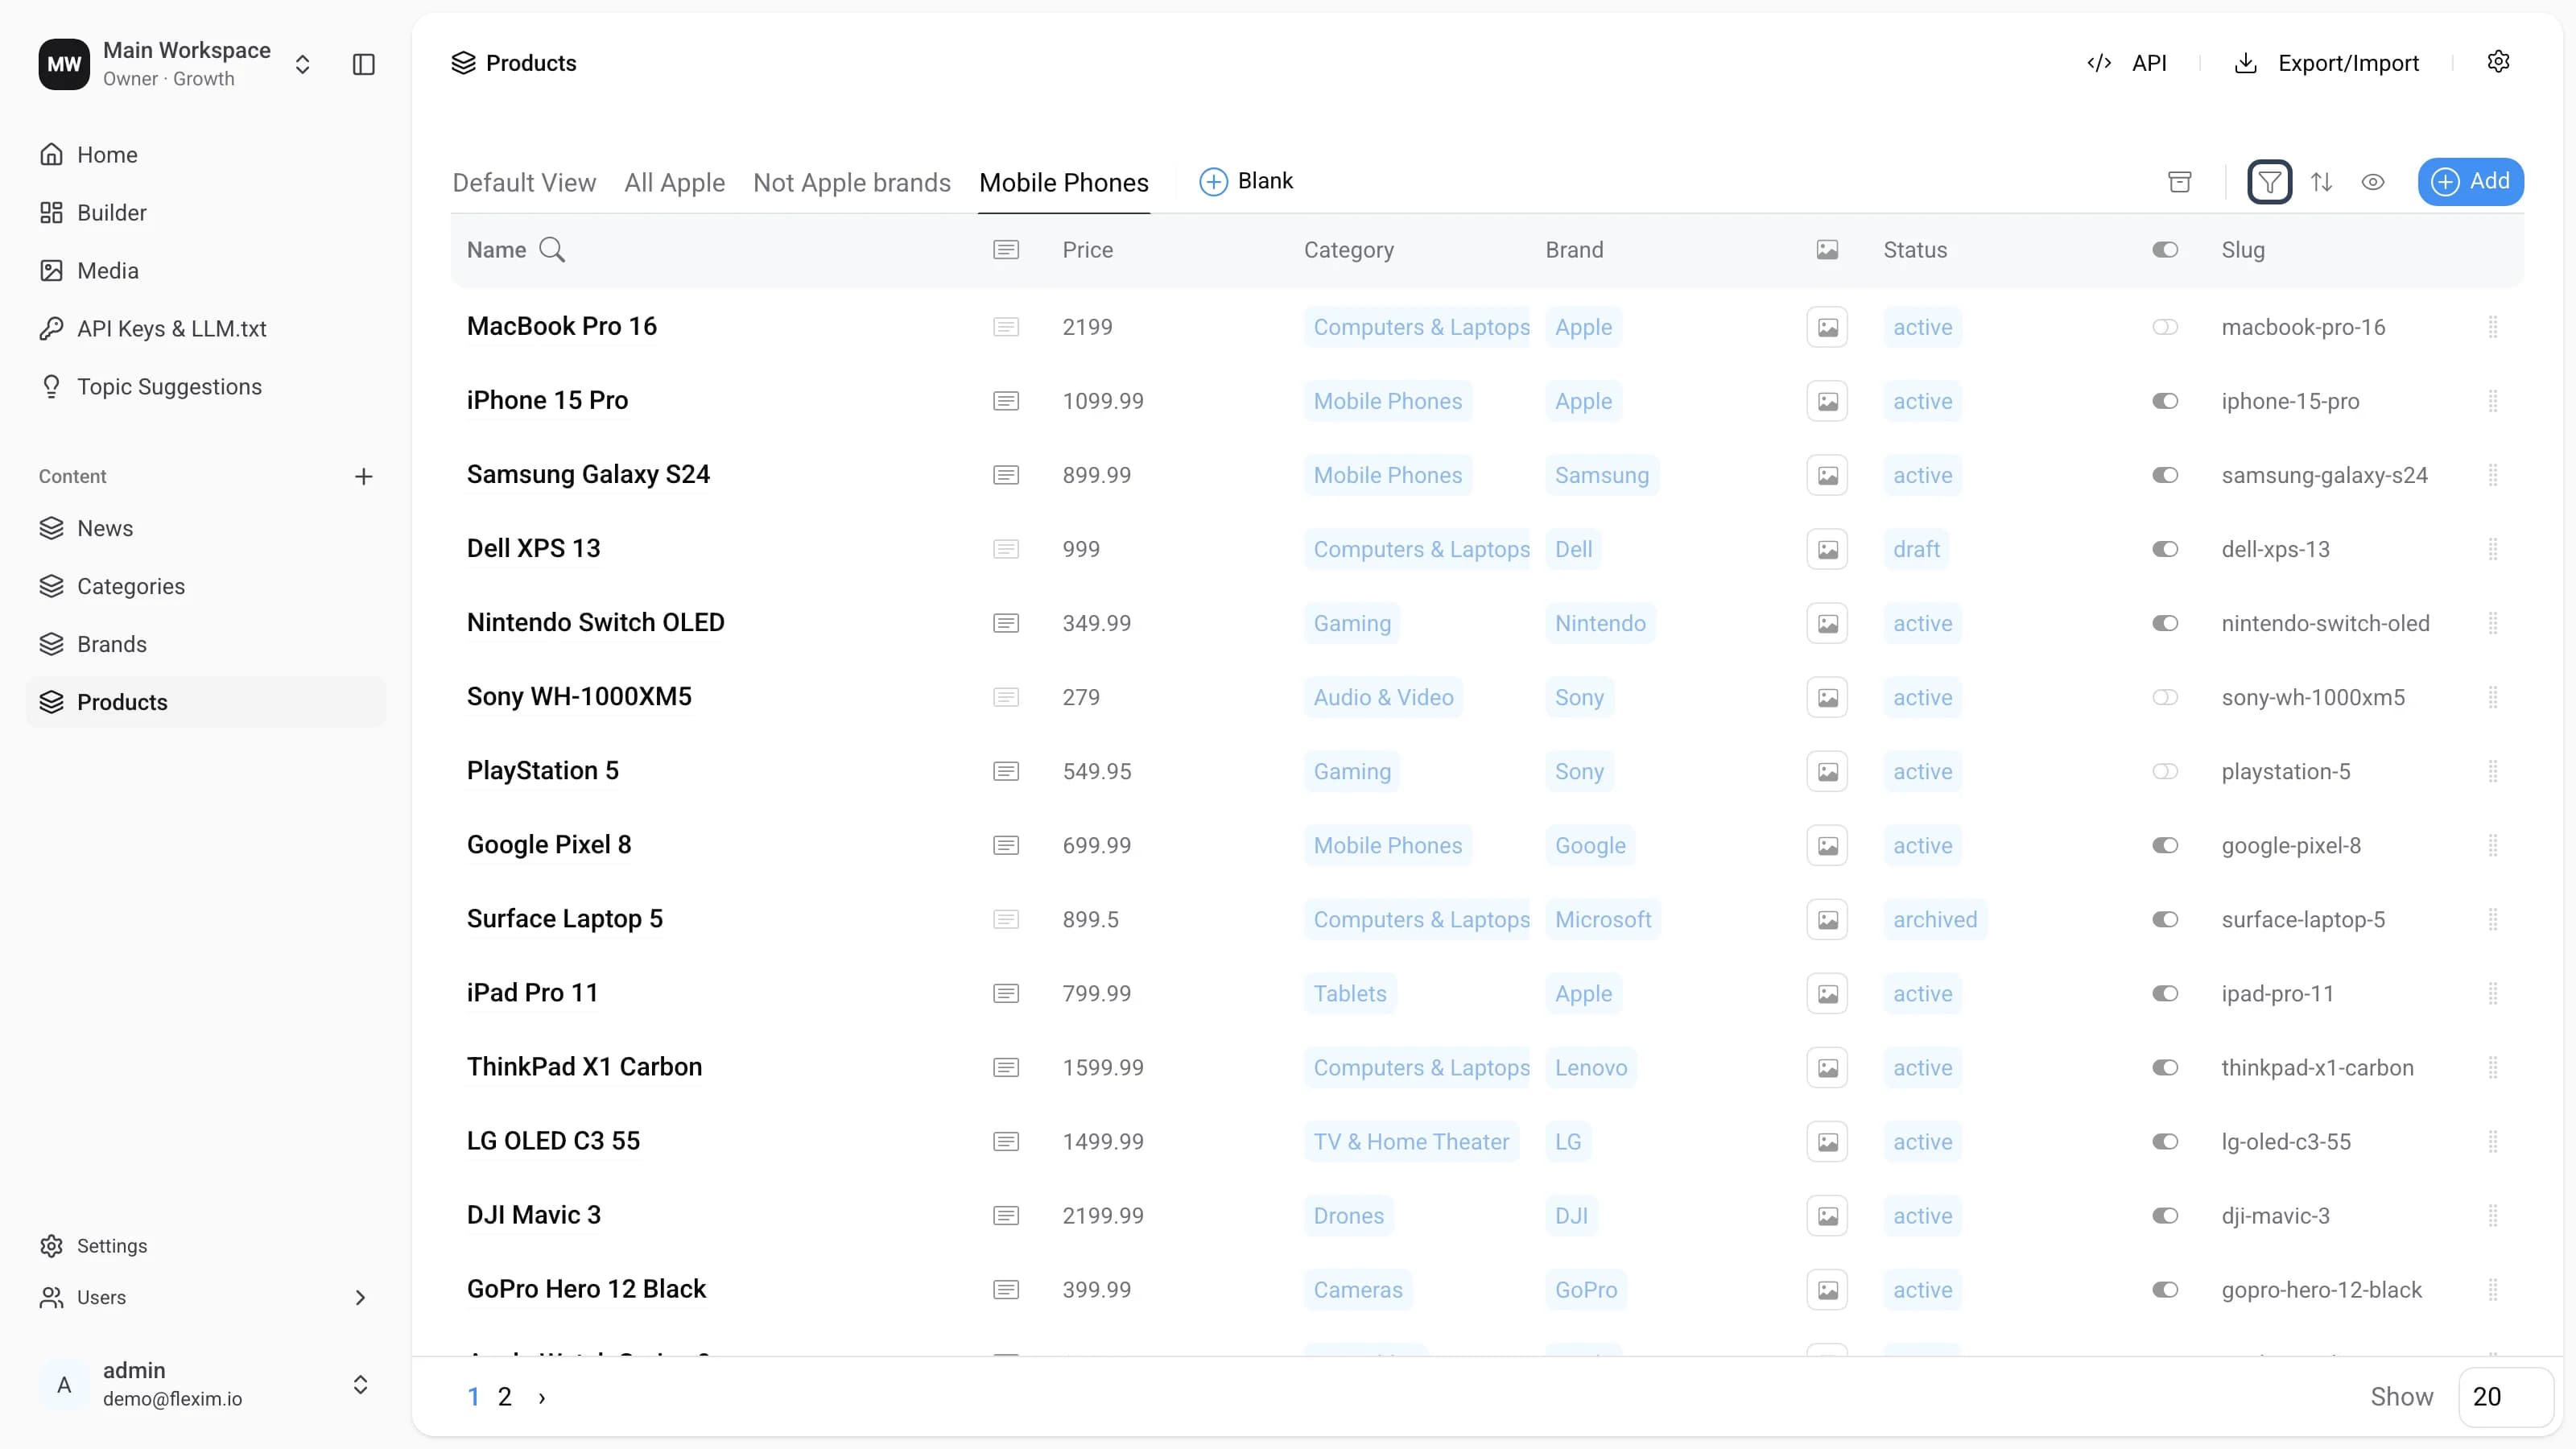Click price 1099.99 for iPhone 15 Pro

point(1103,401)
